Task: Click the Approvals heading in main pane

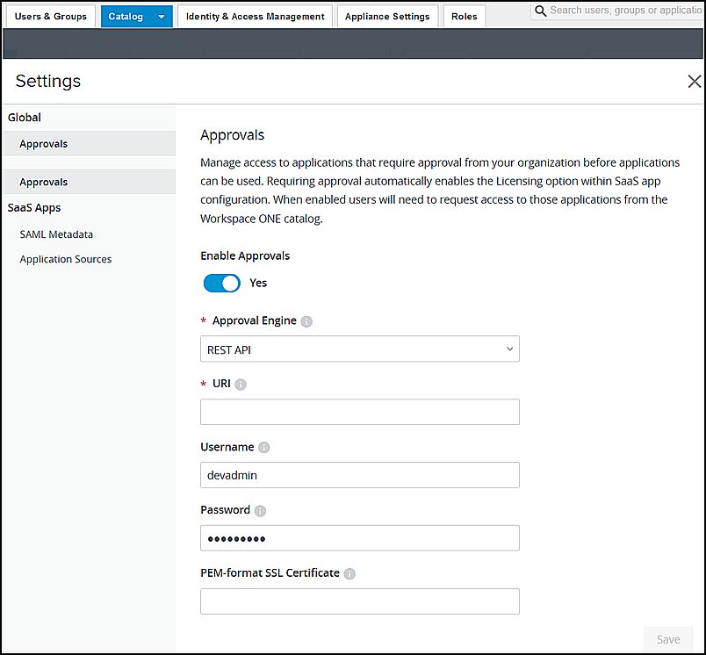Action: 233,135
